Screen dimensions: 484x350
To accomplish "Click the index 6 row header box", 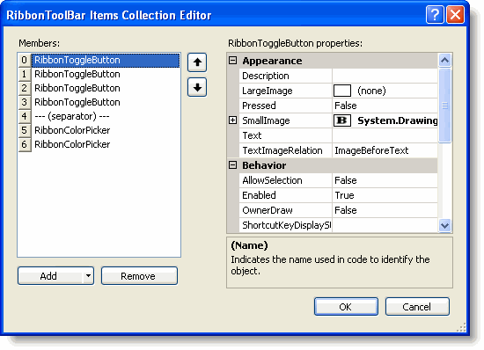I will click(x=25, y=144).
